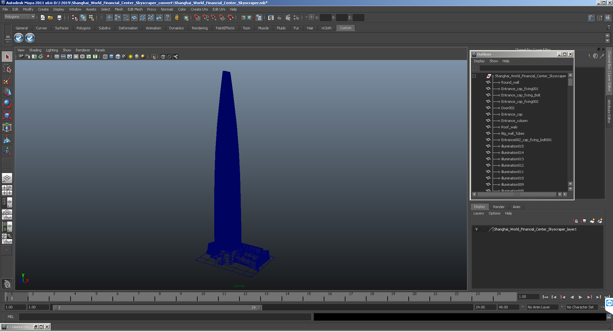
Task: Switch to the Polygons shelf tab
Action: pos(83,28)
